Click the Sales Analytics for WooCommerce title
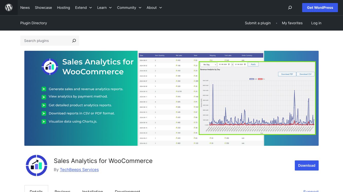 (103, 161)
